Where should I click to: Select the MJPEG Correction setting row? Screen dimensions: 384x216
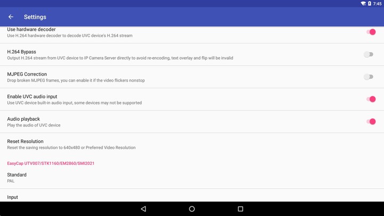(x=192, y=77)
